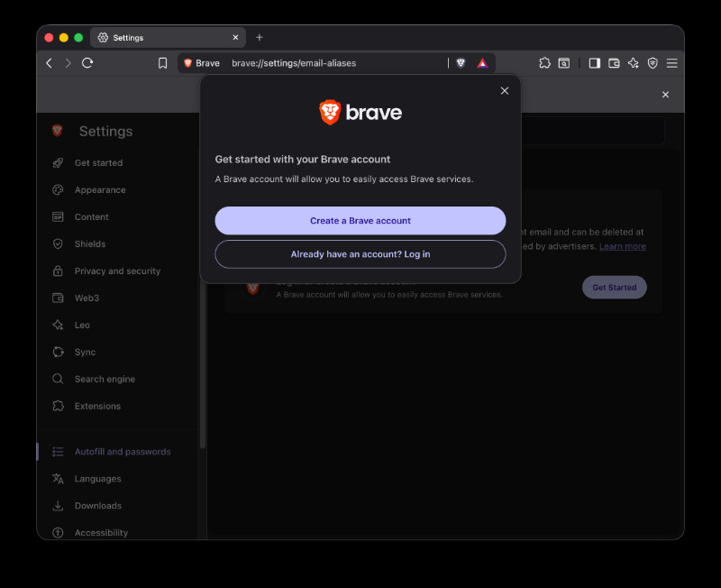Open Accessibility settings section

(x=101, y=533)
